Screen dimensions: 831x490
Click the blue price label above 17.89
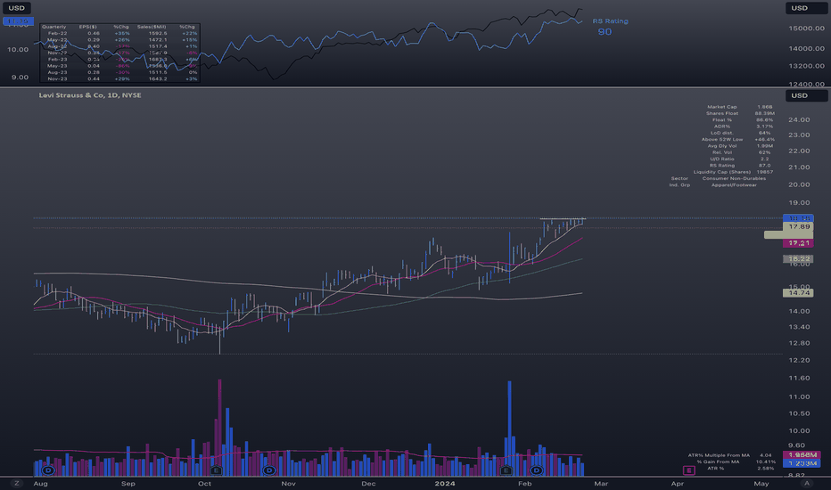click(799, 218)
